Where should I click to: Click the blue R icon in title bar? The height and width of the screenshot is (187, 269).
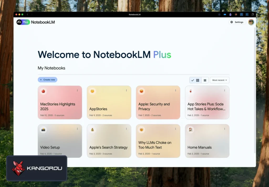pos(247,14)
